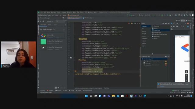Screen dimensions: 195x109
Task: Zoom in on the design preview
Action: point(186,75)
